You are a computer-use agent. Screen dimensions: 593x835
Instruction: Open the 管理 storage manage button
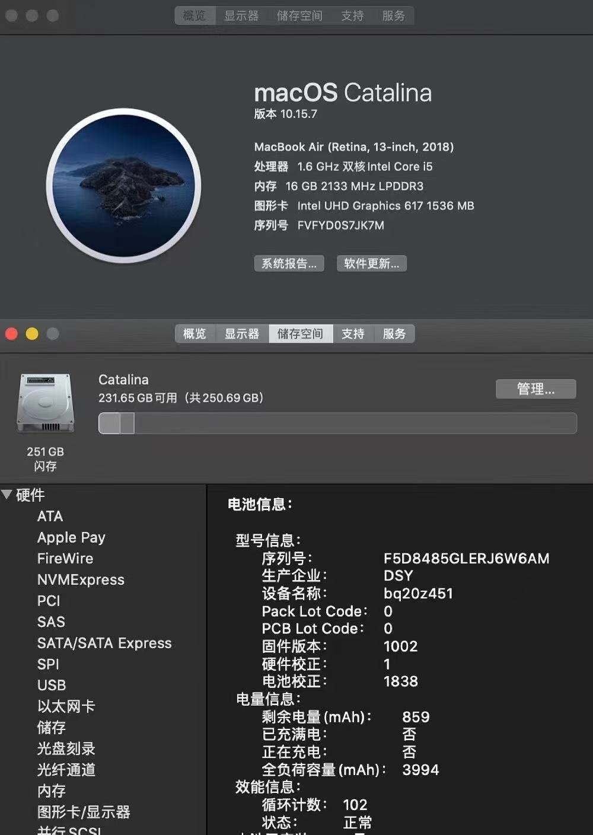(x=536, y=389)
